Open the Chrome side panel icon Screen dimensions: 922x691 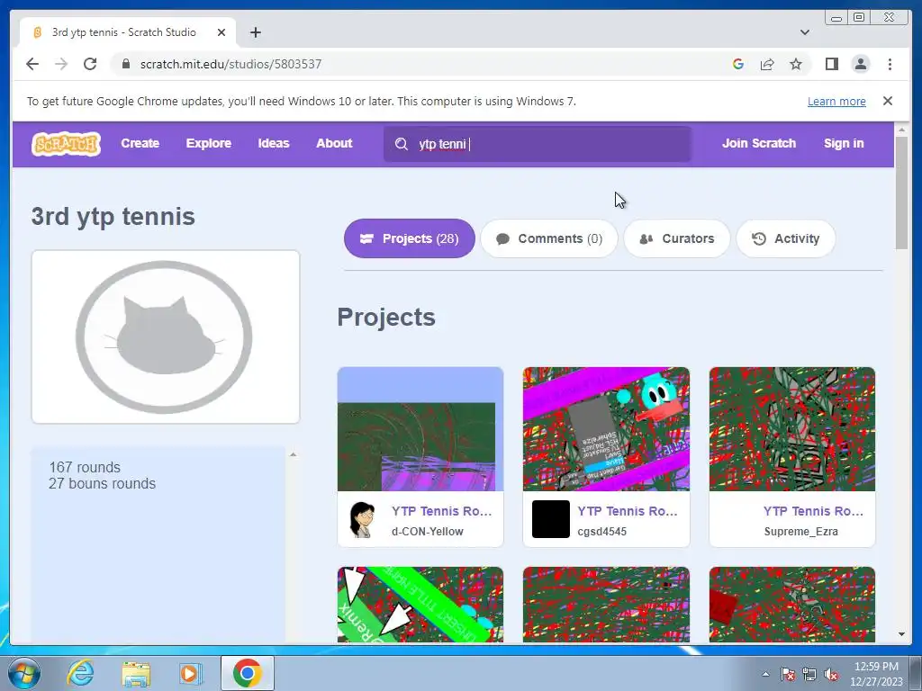coord(831,64)
